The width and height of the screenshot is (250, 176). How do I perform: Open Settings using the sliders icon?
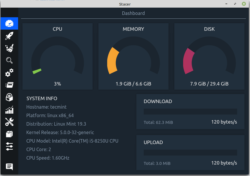[x=9, y=146]
